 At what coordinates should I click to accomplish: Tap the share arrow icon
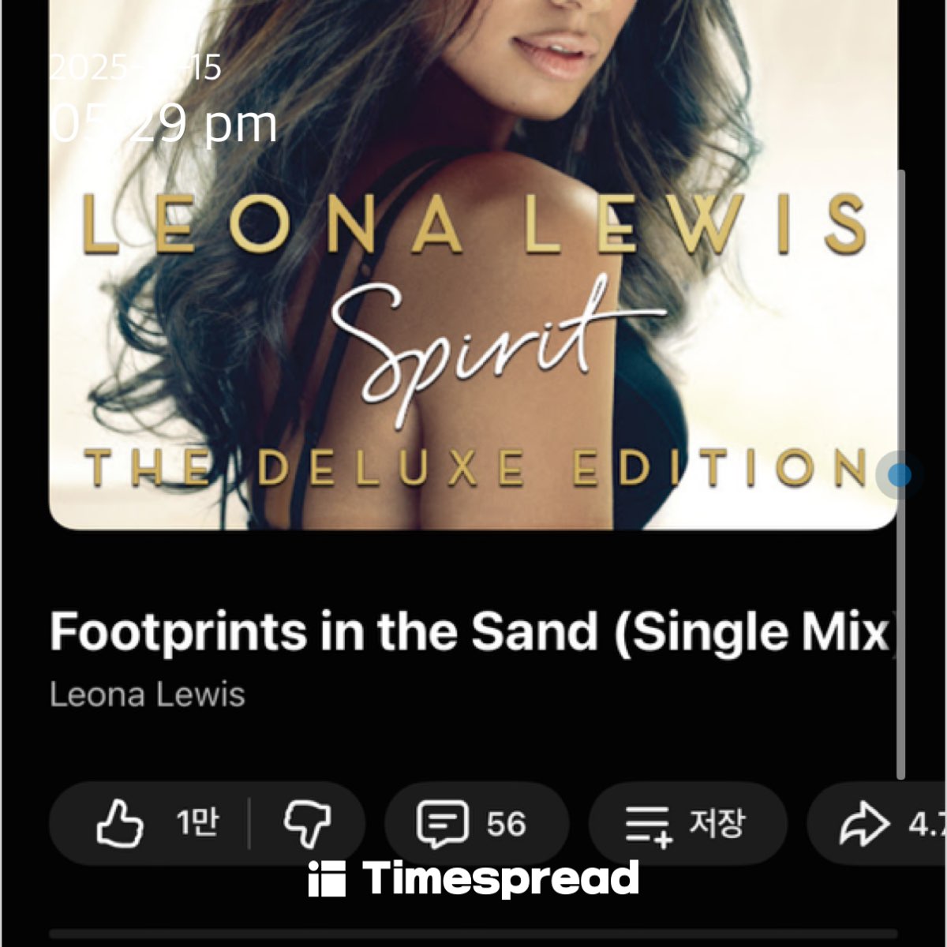click(x=864, y=824)
